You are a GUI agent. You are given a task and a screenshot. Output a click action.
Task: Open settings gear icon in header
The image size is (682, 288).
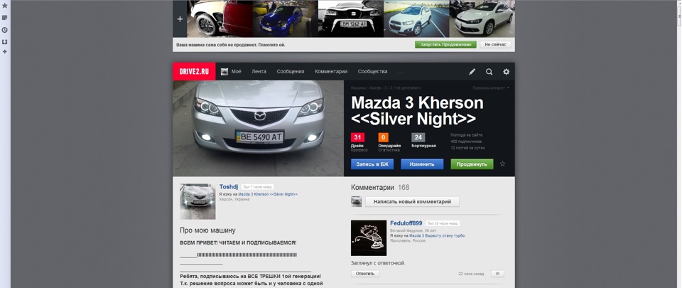506,72
